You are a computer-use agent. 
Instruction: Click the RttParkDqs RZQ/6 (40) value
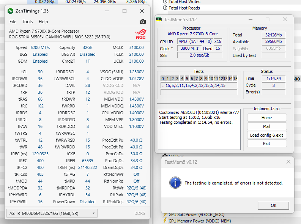136,202
